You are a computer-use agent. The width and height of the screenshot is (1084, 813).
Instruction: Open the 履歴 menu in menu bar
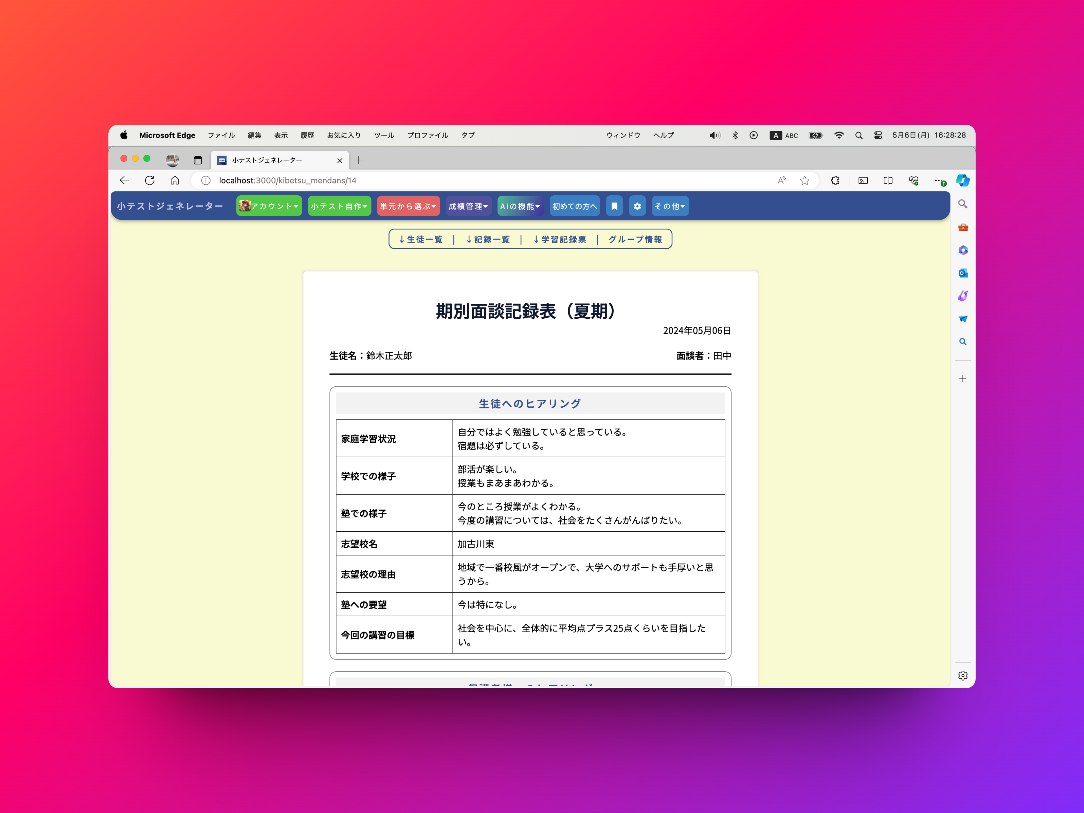coord(307,135)
